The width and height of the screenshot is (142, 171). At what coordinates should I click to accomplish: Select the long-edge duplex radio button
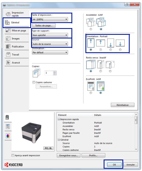101,71
